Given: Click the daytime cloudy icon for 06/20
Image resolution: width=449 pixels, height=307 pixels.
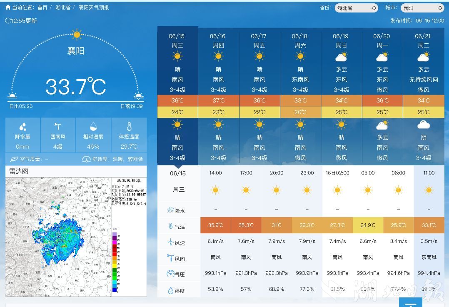Looking at the screenshot, I should [382, 57].
